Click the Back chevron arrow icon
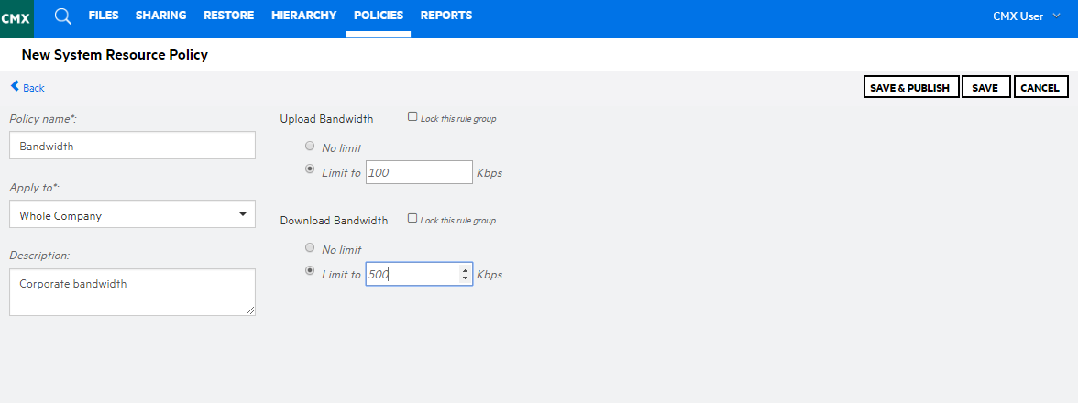 [15, 86]
